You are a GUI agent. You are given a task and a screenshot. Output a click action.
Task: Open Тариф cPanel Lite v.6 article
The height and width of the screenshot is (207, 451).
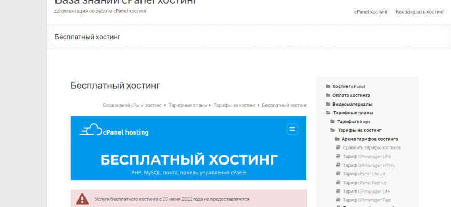(x=365, y=174)
